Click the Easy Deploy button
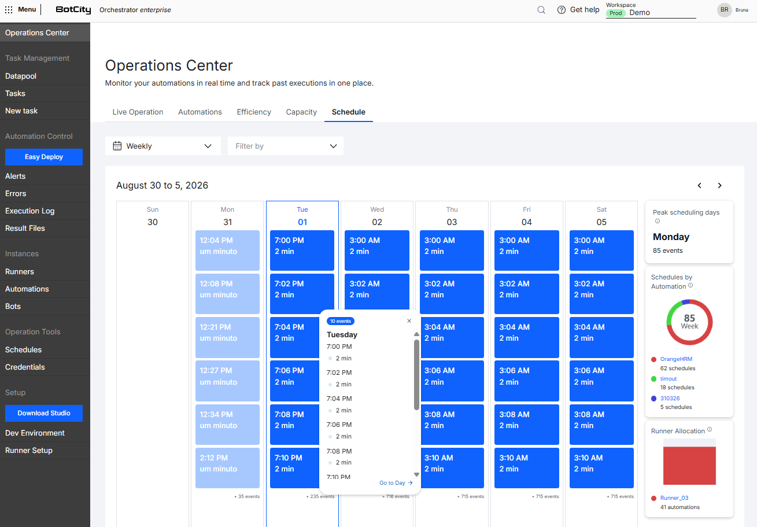Image resolution: width=757 pixels, height=527 pixels. [44, 157]
